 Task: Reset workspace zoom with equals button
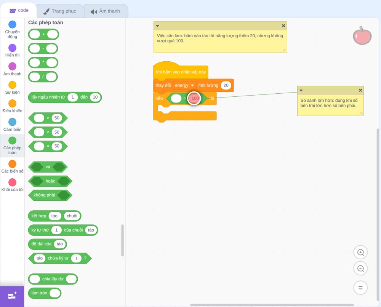click(x=360, y=288)
